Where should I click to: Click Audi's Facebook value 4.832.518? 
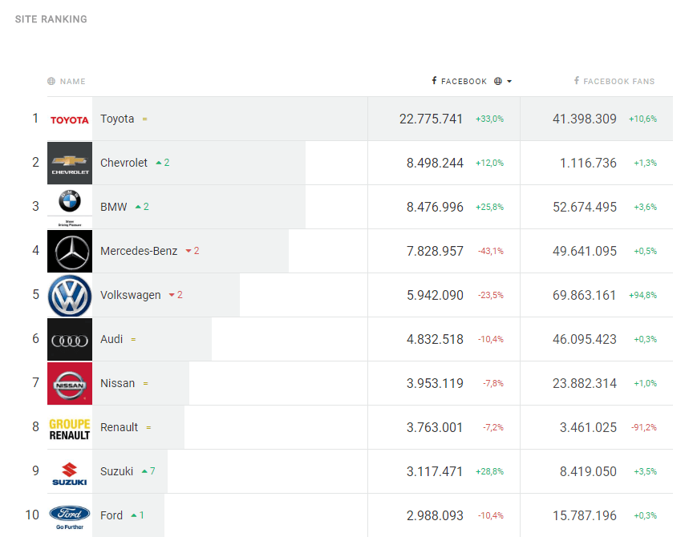pos(435,339)
